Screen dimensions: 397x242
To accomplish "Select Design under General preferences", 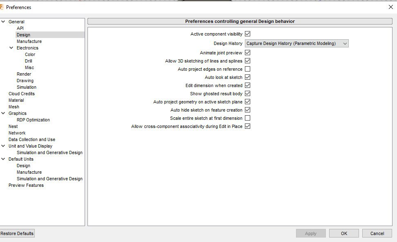I will [24, 35].
